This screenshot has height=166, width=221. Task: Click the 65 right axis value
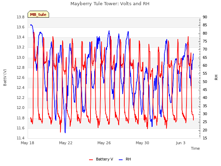pos(205,57)
